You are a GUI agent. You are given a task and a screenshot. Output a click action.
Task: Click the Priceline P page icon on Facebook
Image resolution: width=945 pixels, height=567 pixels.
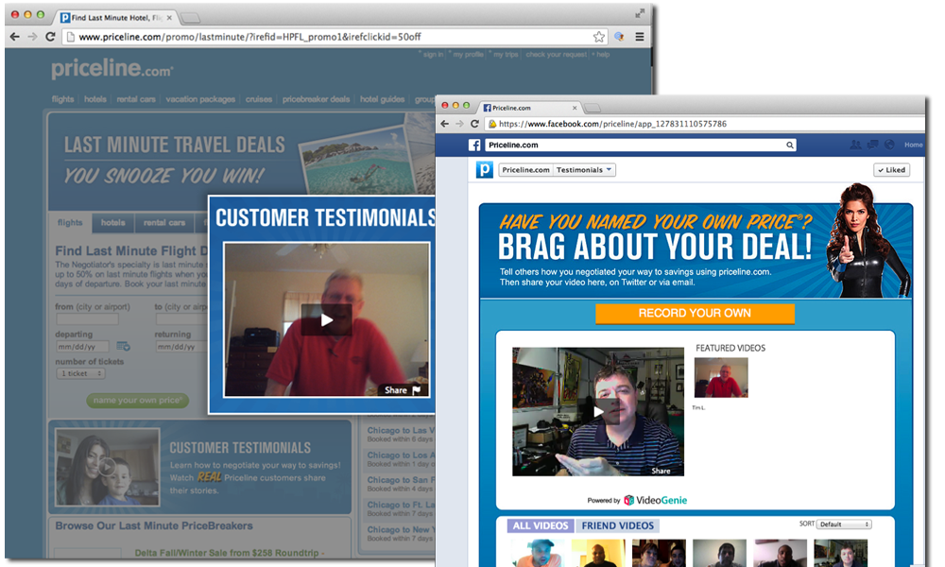(485, 170)
